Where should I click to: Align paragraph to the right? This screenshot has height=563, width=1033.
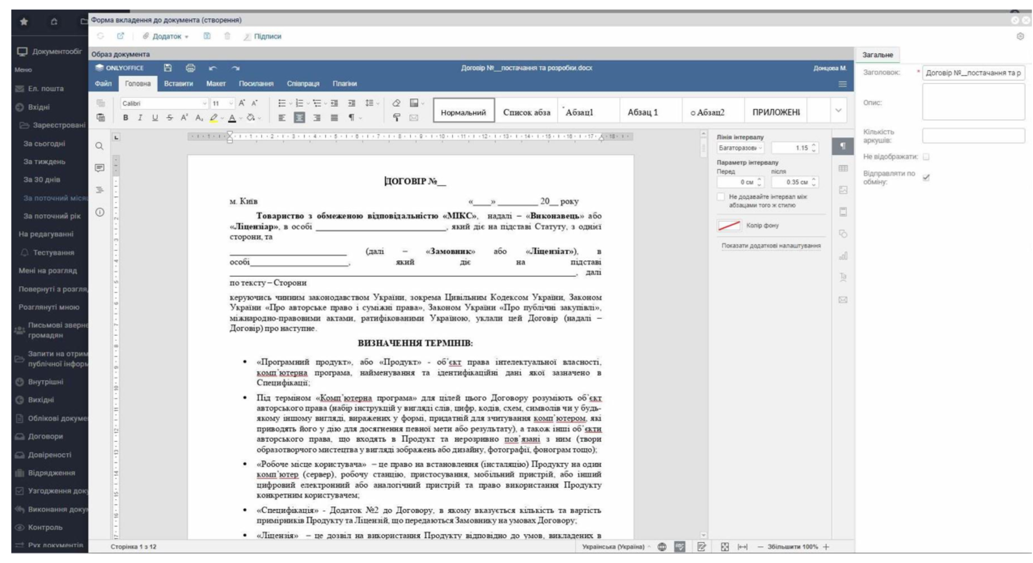(317, 118)
